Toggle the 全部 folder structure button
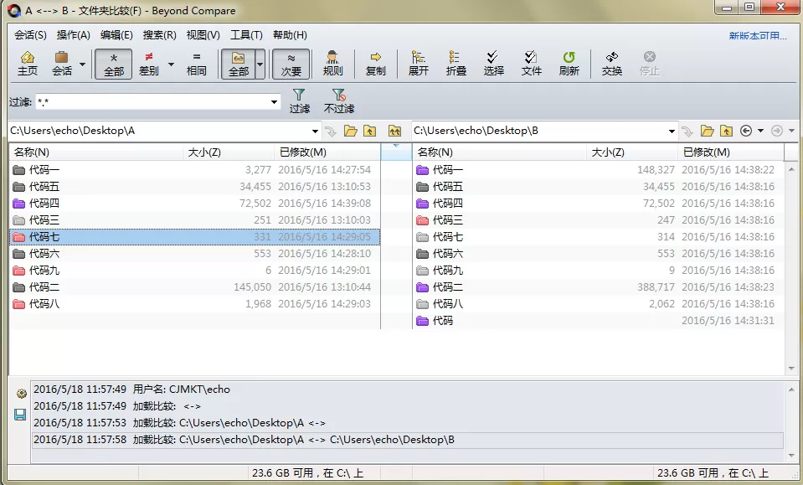 (238, 64)
